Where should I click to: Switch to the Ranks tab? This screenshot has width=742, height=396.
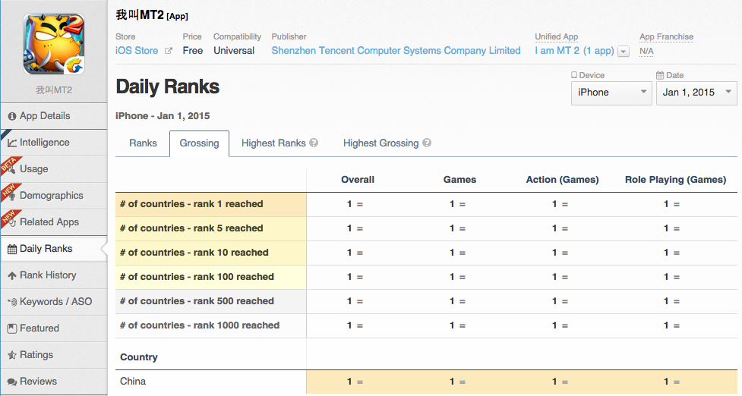click(x=143, y=143)
